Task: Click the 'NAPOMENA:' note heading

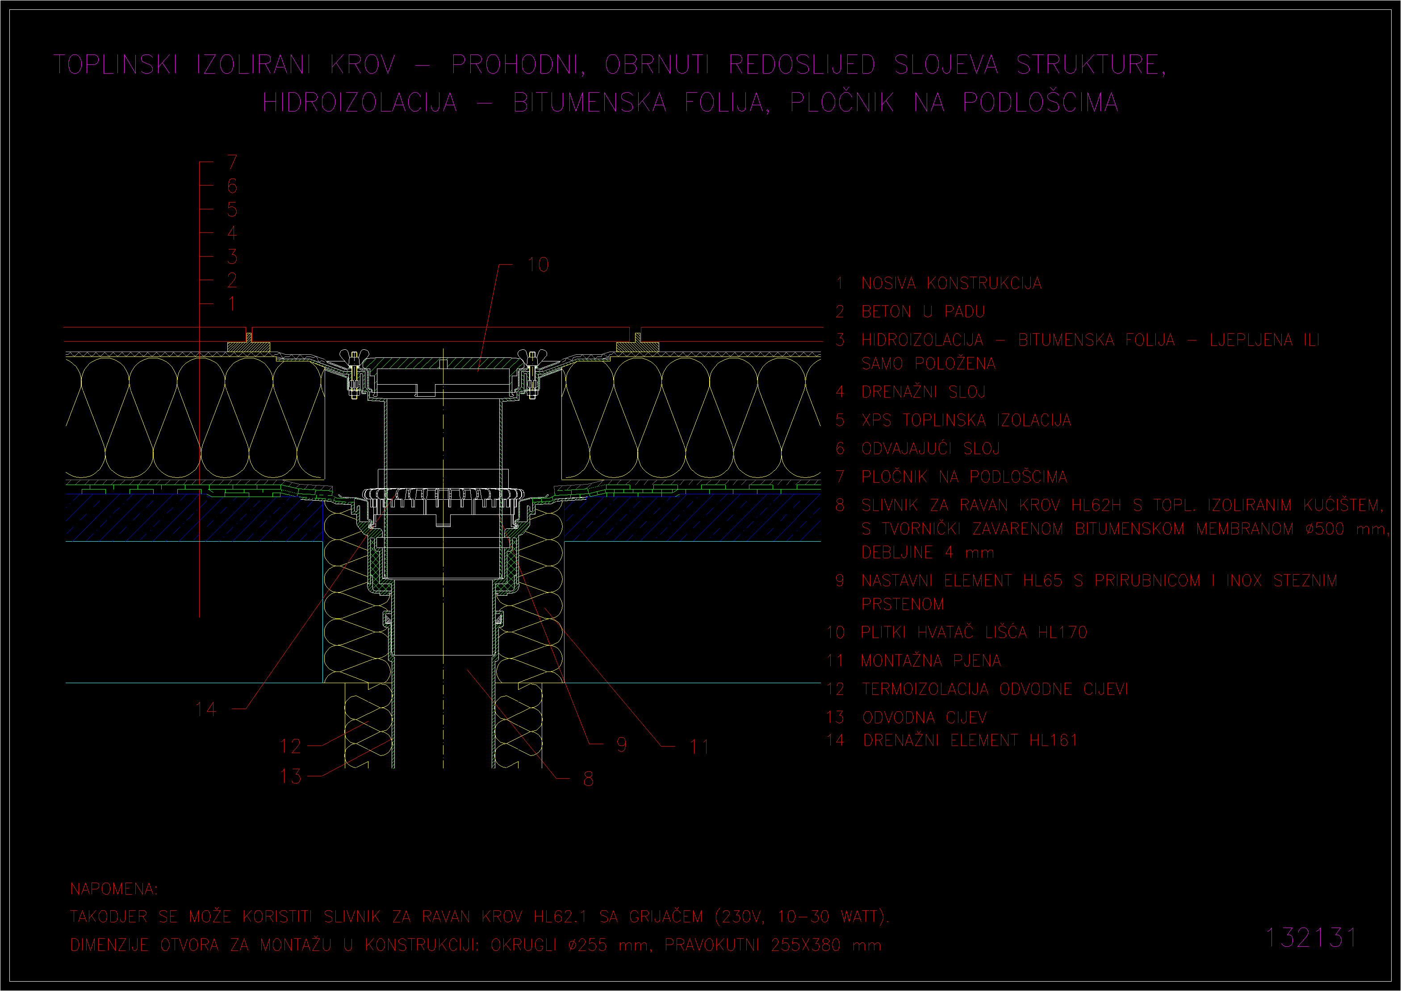Action: 114,889
